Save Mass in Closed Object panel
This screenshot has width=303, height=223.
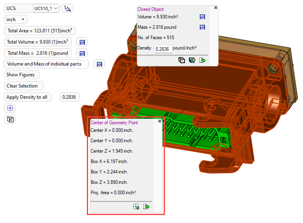[202, 27]
